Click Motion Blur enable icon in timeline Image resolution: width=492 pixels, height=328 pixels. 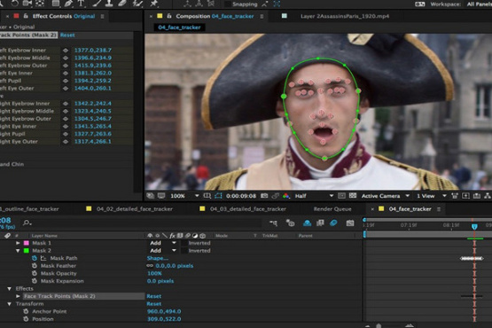(333, 223)
